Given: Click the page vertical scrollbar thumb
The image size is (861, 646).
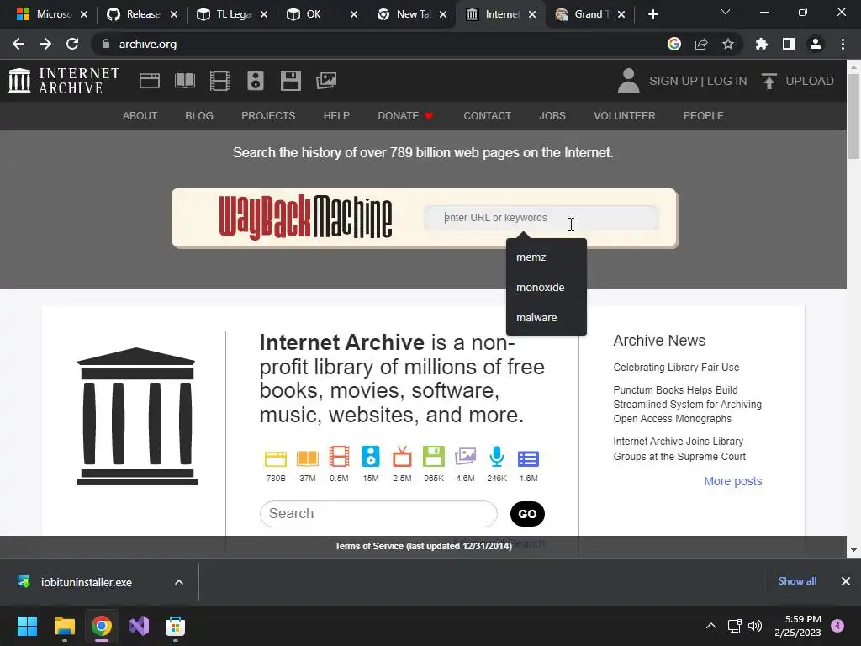Looking at the screenshot, I should pyautogui.click(x=853, y=116).
